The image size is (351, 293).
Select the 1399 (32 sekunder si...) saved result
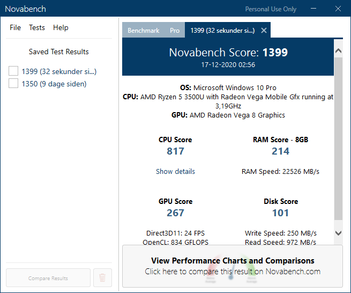coord(59,71)
